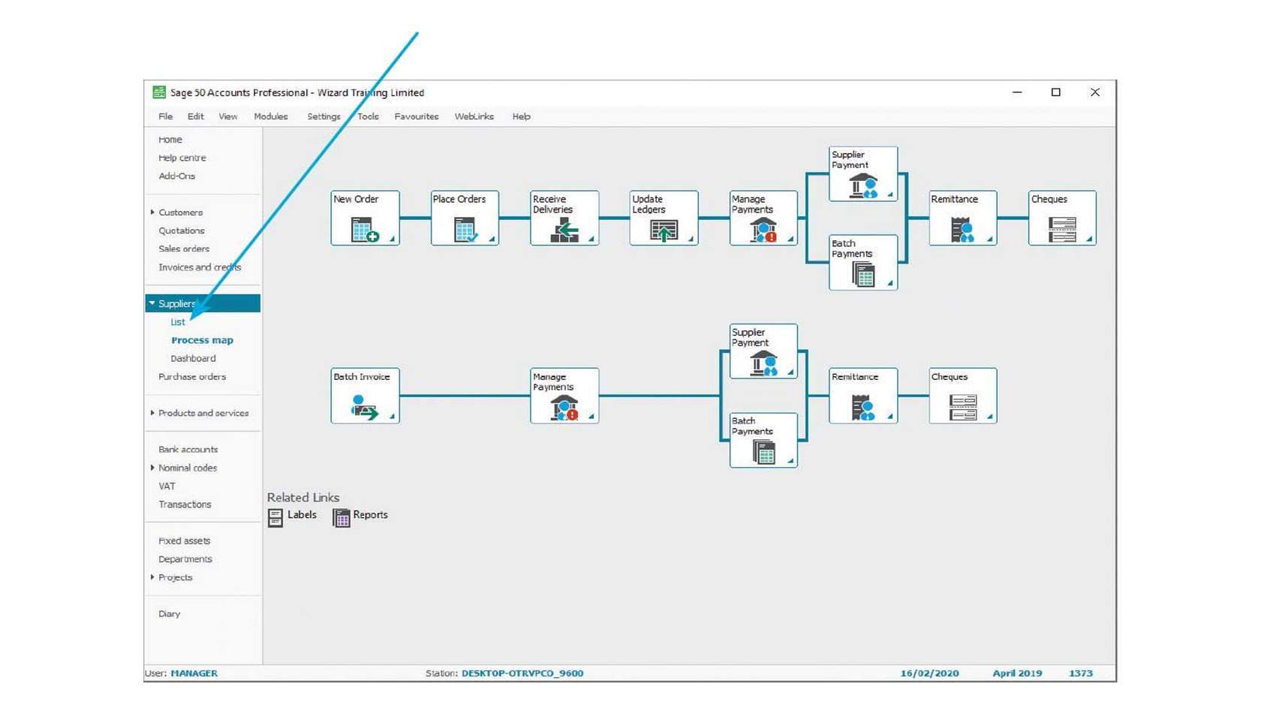Click the station name DESKTOP-OTRVPCO_9600
1261x714 pixels.
522,673
